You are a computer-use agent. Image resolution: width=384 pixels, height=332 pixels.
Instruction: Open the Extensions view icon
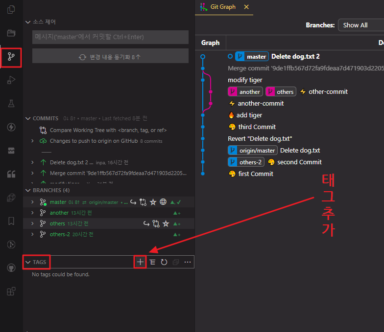click(x=11, y=291)
